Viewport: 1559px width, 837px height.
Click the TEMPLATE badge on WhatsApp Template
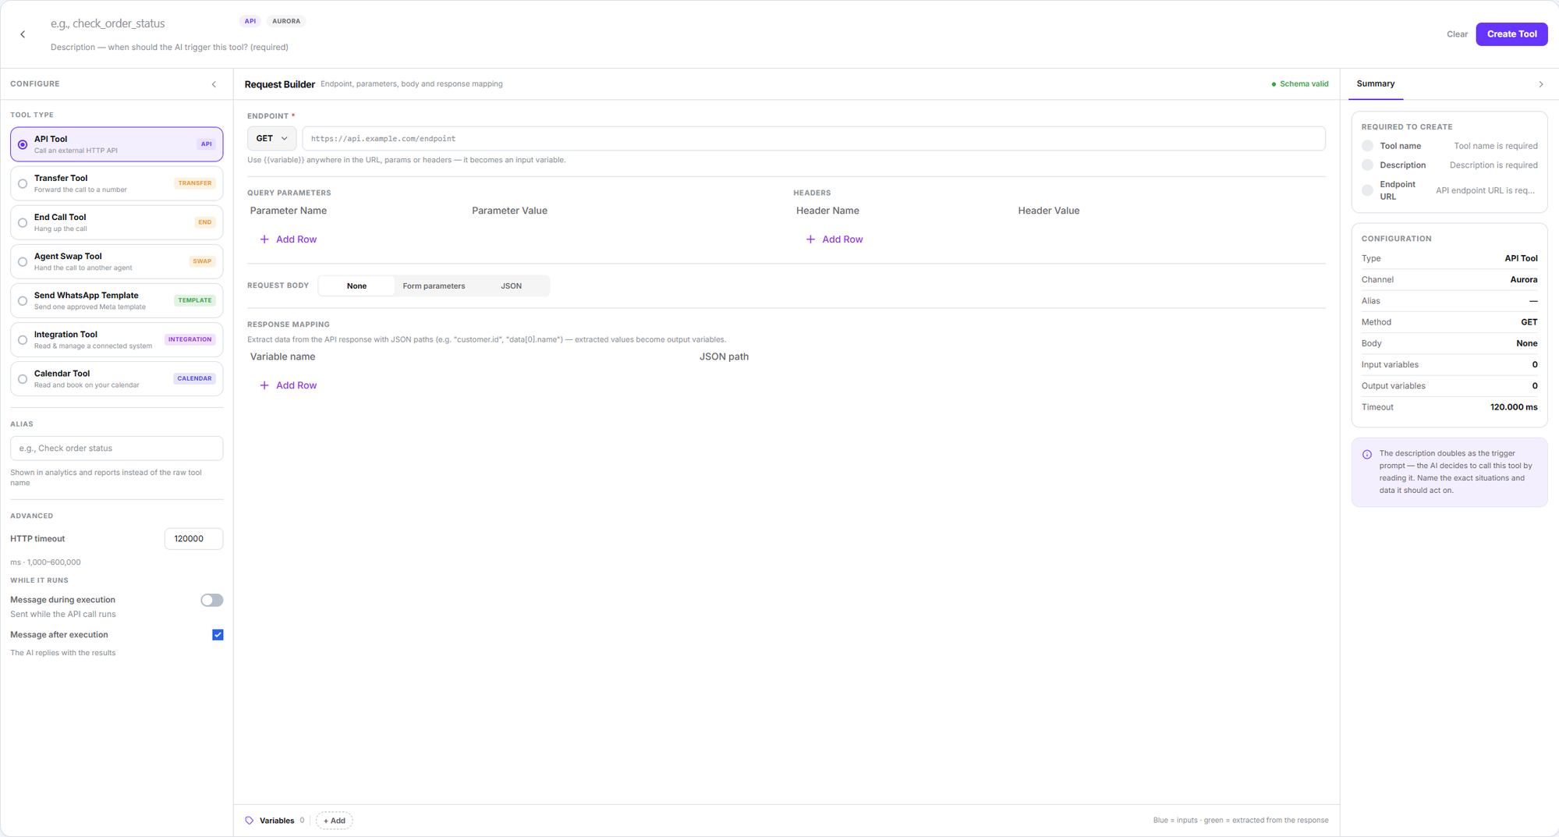tap(195, 300)
